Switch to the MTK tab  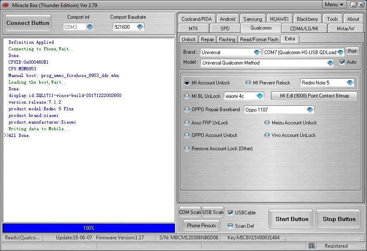click(193, 28)
